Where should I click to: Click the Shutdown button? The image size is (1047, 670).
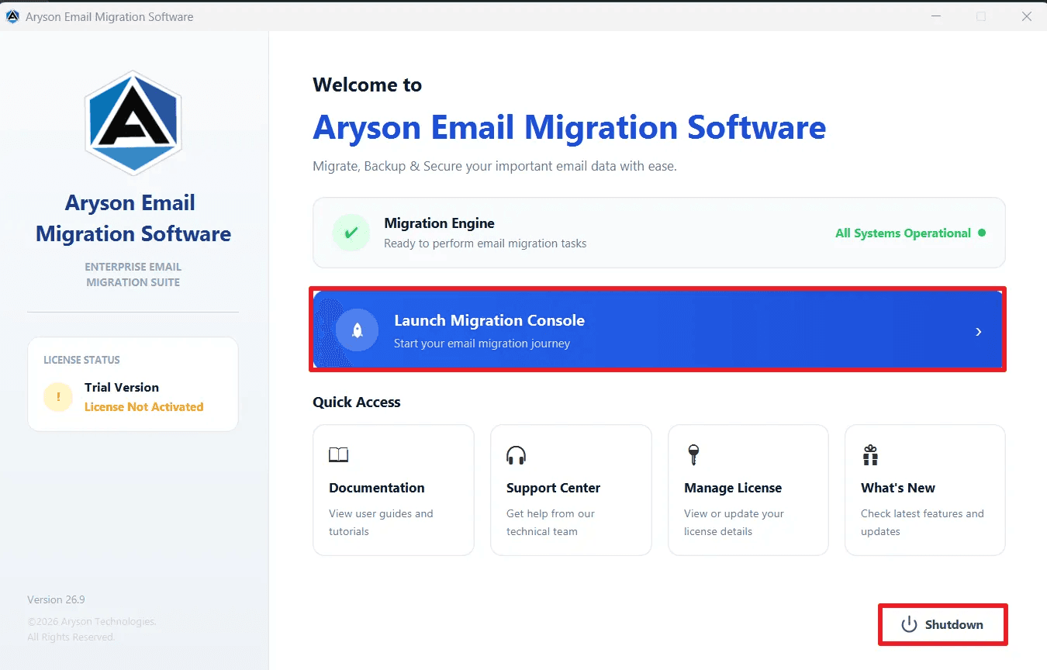click(x=942, y=624)
